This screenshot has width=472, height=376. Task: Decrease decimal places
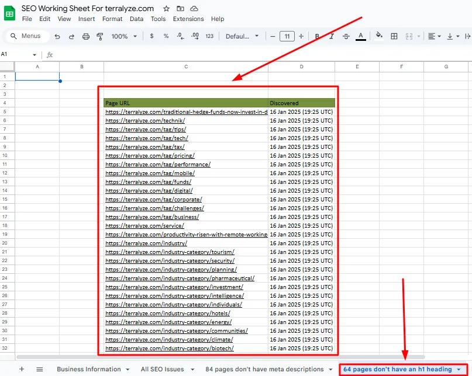[x=180, y=36]
